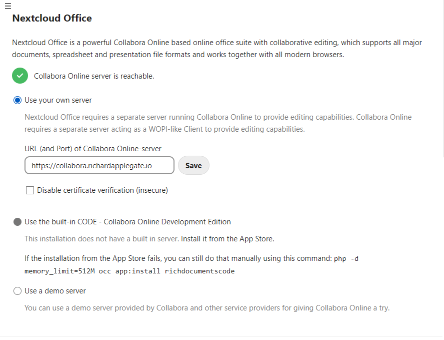This screenshot has height=340, width=444.
Task: Focus the Collabora Online server URL field
Action: [x=99, y=165]
